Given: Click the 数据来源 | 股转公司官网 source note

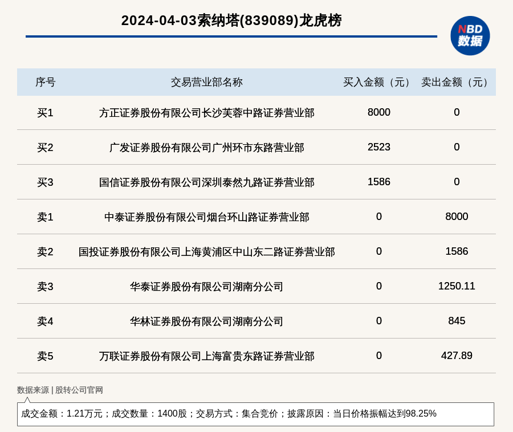Looking at the screenshot, I should (60, 390).
